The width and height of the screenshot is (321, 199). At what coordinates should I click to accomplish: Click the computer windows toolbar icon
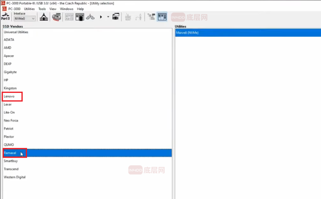(116, 17)
